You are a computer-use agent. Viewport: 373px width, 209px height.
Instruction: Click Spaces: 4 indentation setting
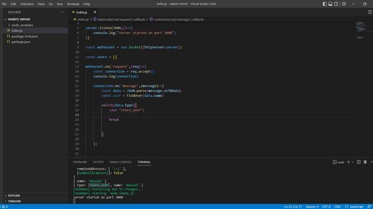[x=312, y=207]
